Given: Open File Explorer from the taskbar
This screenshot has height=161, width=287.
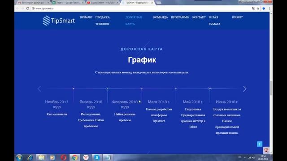Looking at the screenshot, I should tap(41, 157).
